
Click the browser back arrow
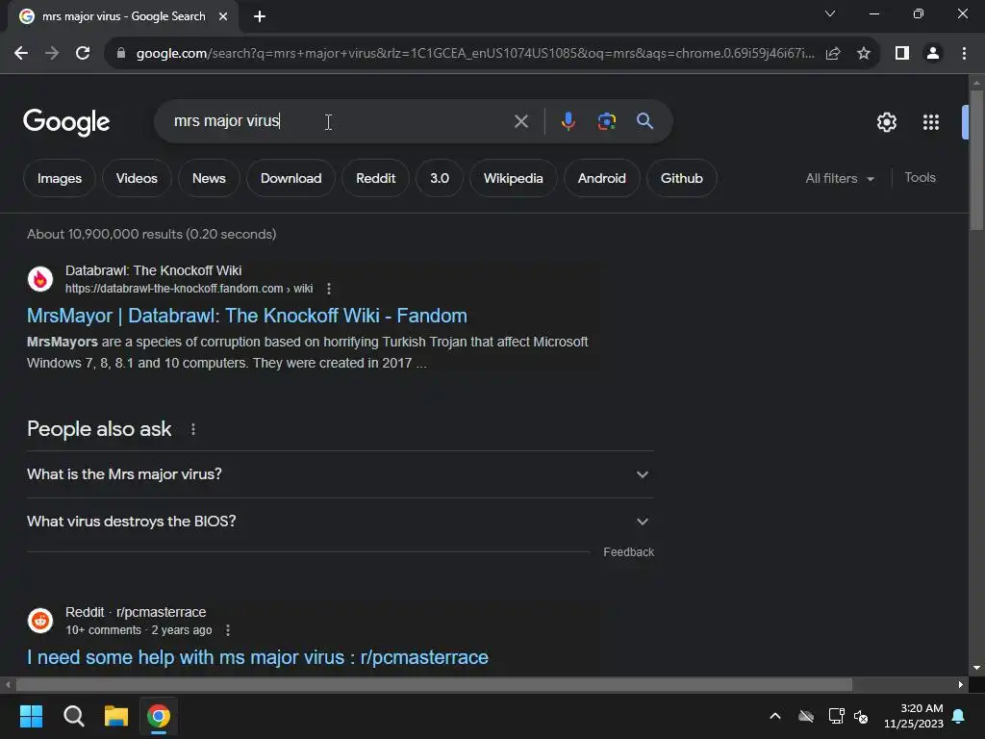[21, 54]
